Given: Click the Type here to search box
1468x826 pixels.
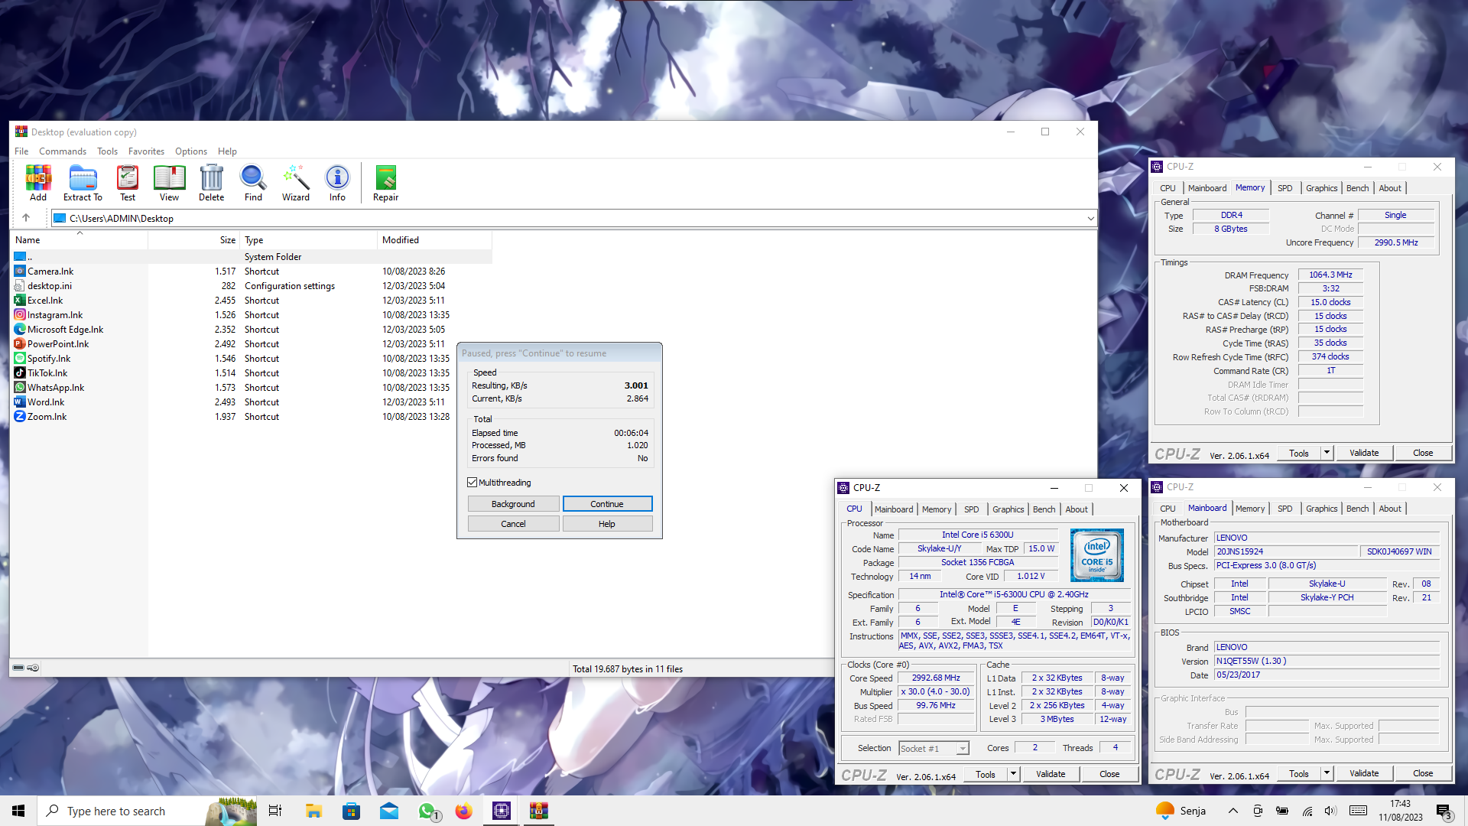Looking at the screenshot, I should coord(122,811).
